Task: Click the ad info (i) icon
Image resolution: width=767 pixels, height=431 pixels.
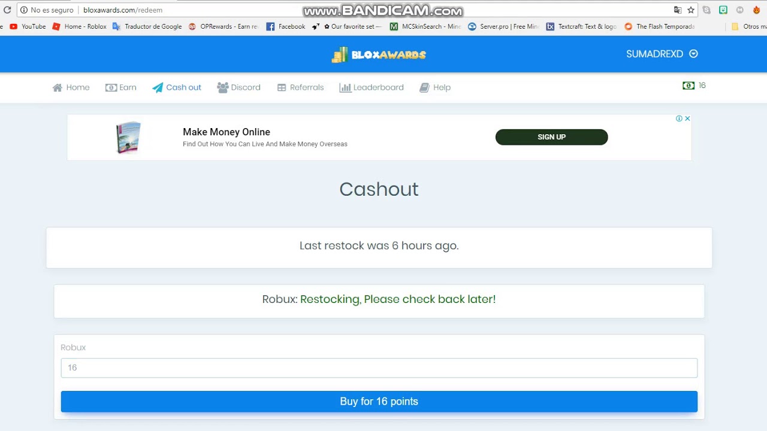Action: 679,119
